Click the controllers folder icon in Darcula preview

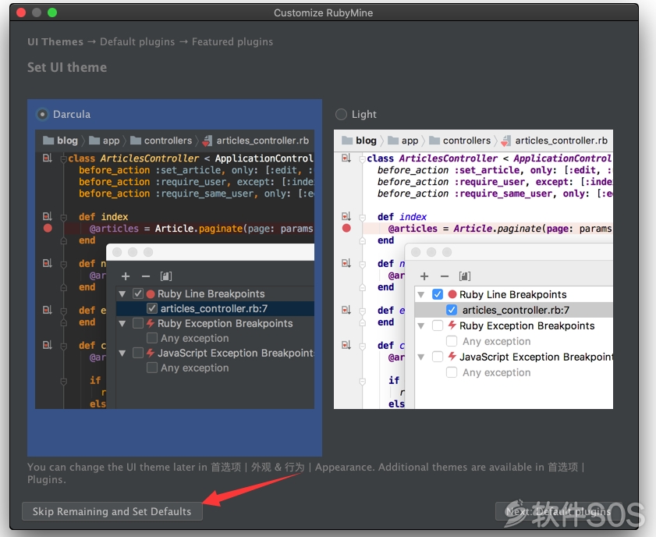pos(135,140)
